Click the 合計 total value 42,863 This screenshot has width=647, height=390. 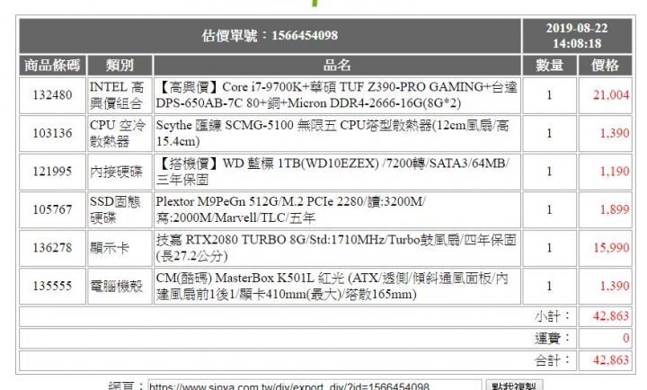tap(611, 359)
